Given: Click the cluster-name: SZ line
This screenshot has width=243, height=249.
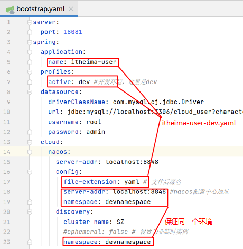Looking at the screenshot, I should tap(94, 222).
